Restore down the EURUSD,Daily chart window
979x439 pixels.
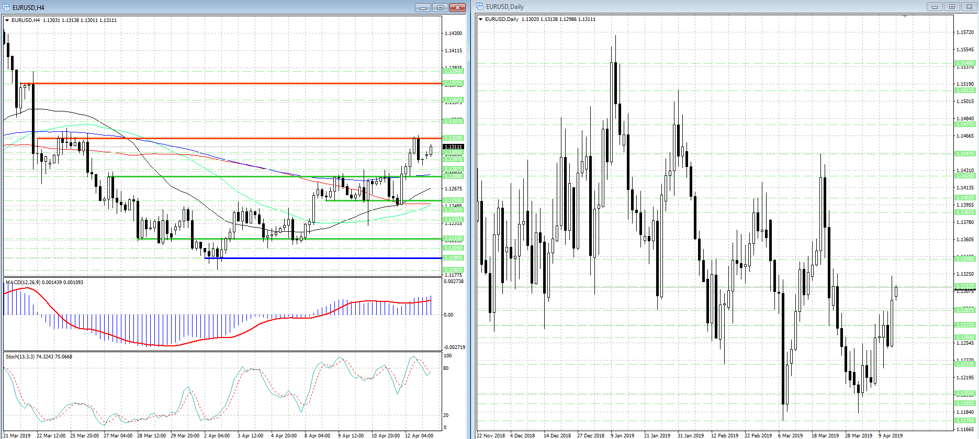[x=952, y=7]
